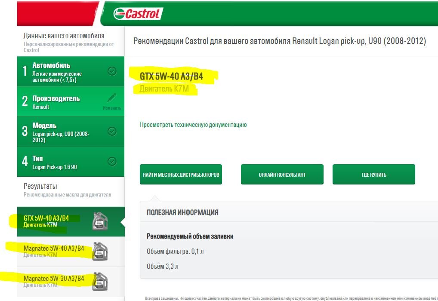The height and width of the screenshot is (301, 438).
Task: Click text Объем фильтра: 0,1 л
Action: click(175, 251)
